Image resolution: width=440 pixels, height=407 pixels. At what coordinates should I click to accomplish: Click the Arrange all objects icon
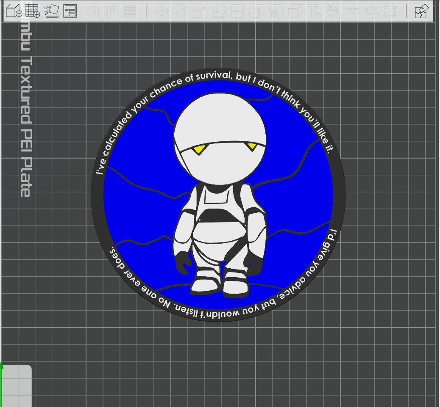(70, 11)
